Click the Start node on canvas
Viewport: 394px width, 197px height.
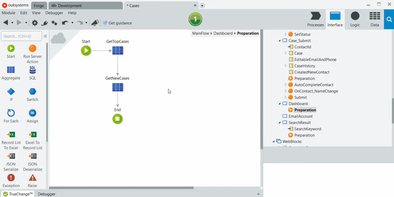(x=86, y=50)
